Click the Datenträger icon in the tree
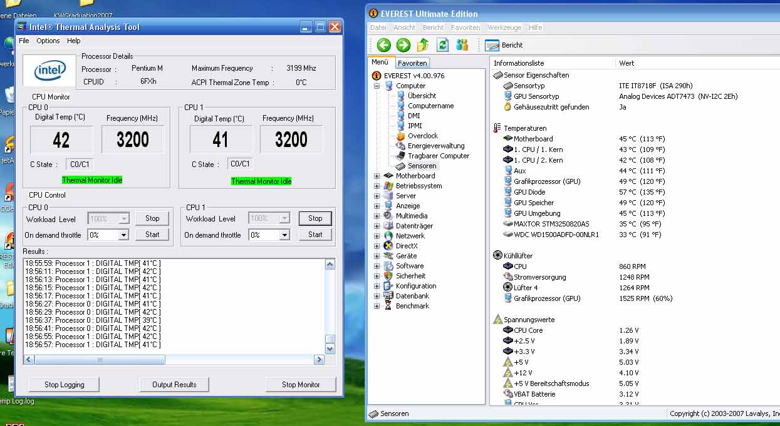 click(389, 226)
